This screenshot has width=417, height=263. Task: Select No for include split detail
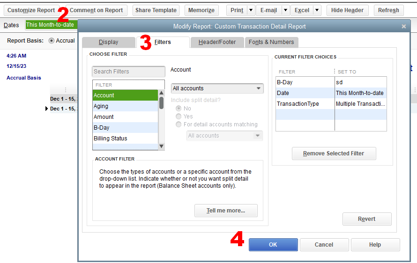(179, 109)
